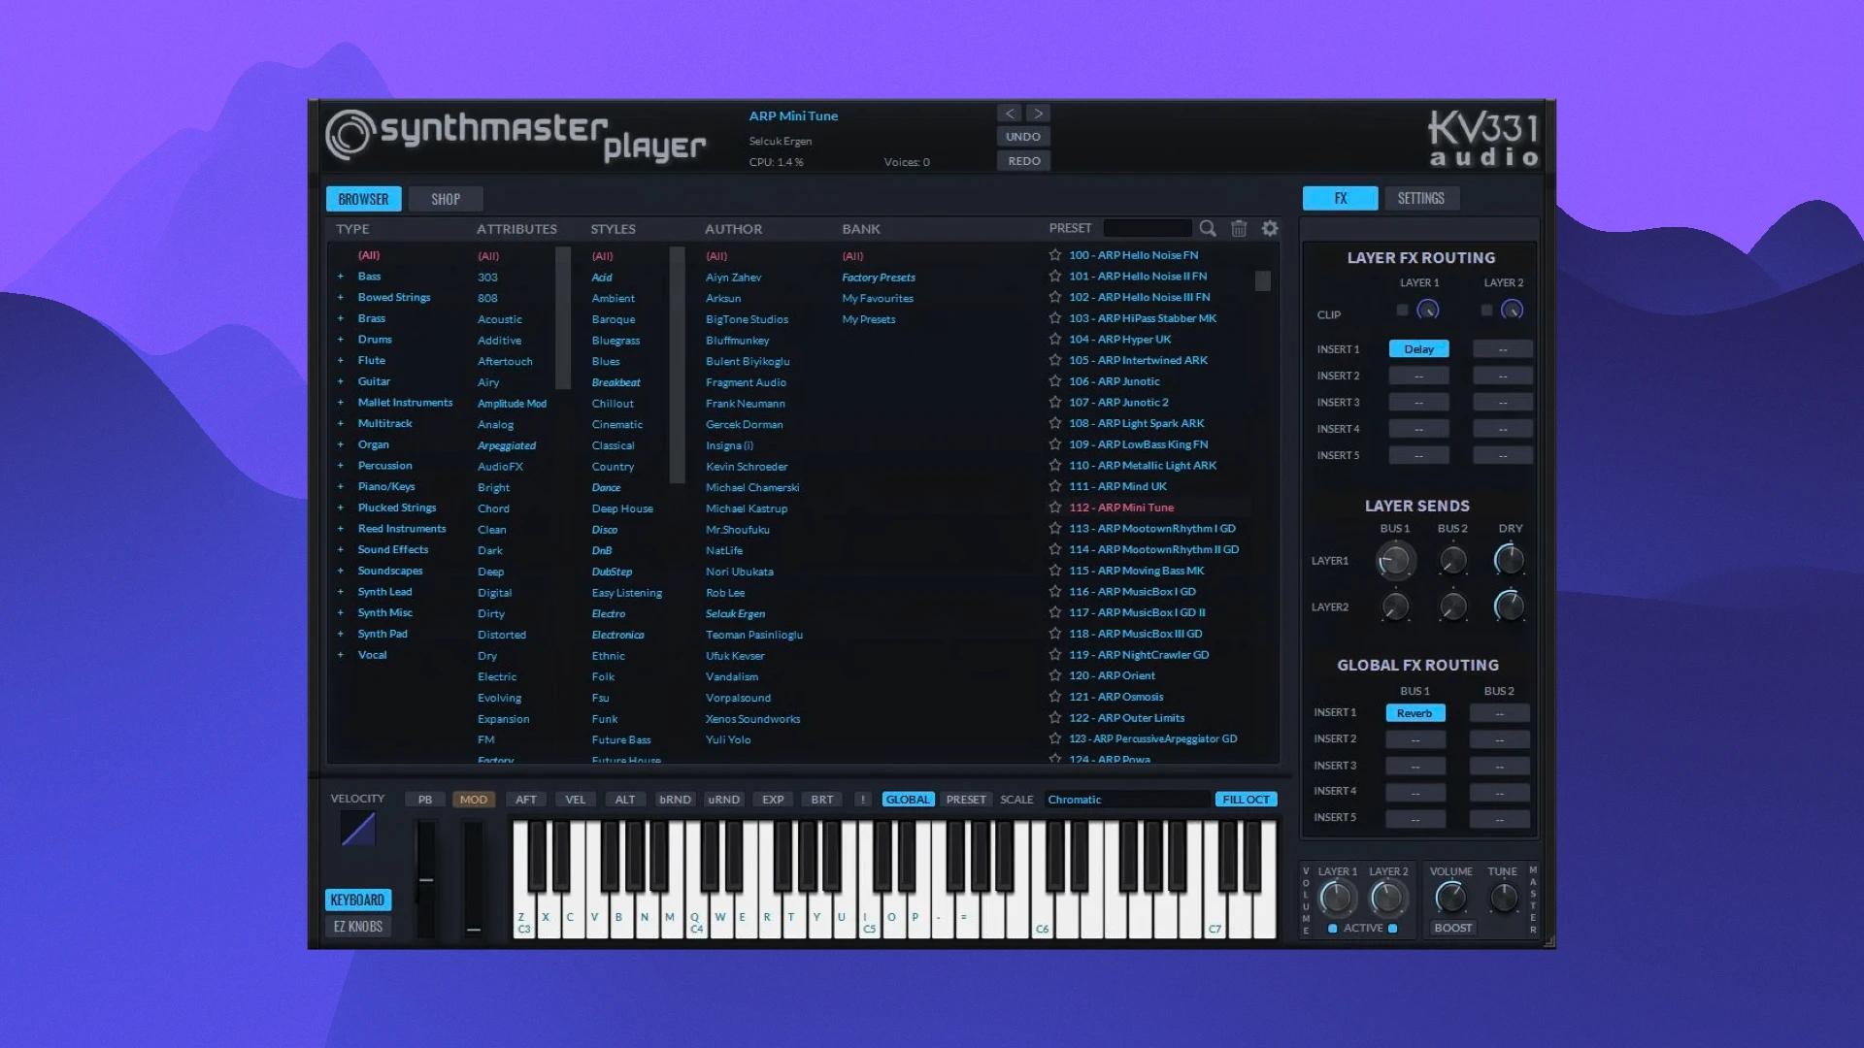Open the browser settings gear icon

click(1270, 228)
